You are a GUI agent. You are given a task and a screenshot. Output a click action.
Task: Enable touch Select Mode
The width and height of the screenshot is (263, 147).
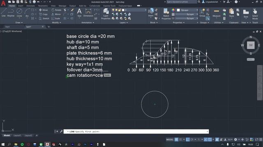[255, 14]
